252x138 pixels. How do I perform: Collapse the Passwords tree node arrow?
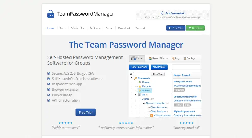[131, 78]
